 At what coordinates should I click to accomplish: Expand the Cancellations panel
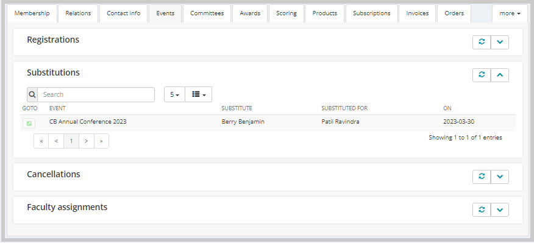[500, 177]
